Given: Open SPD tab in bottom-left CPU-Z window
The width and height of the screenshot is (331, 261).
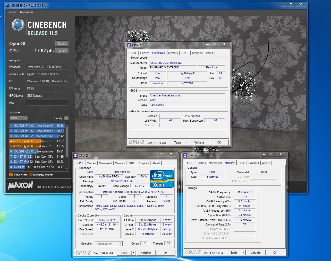Looking at the screenshot, I should tap(132, 163).
